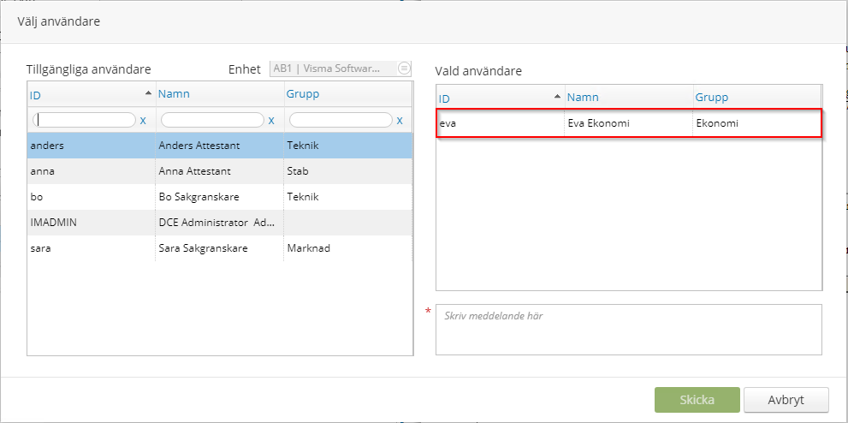Click Teknik group cell in bo row
848x423 pixels.
[x=347, y=197]
